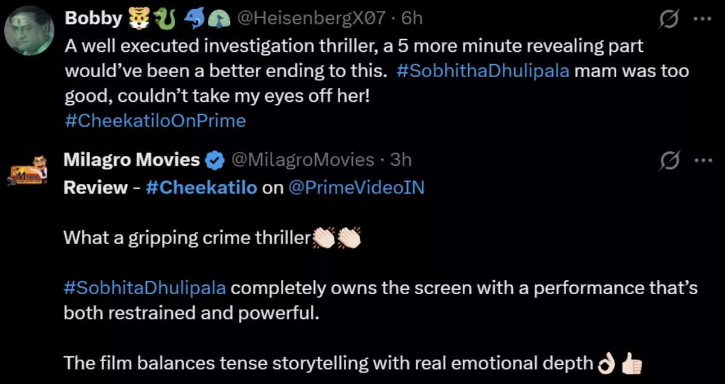Go to Bobby's profile via his display name
Viewport: 725px width, 384px height.
[x=94, y=17]
